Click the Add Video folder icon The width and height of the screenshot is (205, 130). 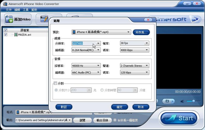pyautogui.click(x=9, y=19)
